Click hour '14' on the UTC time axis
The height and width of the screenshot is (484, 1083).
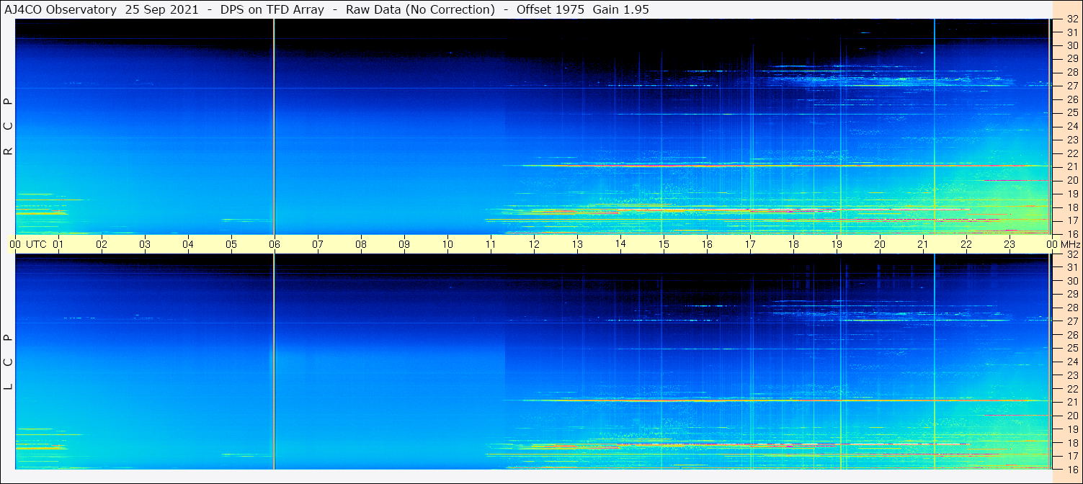(x=620, y=244)
